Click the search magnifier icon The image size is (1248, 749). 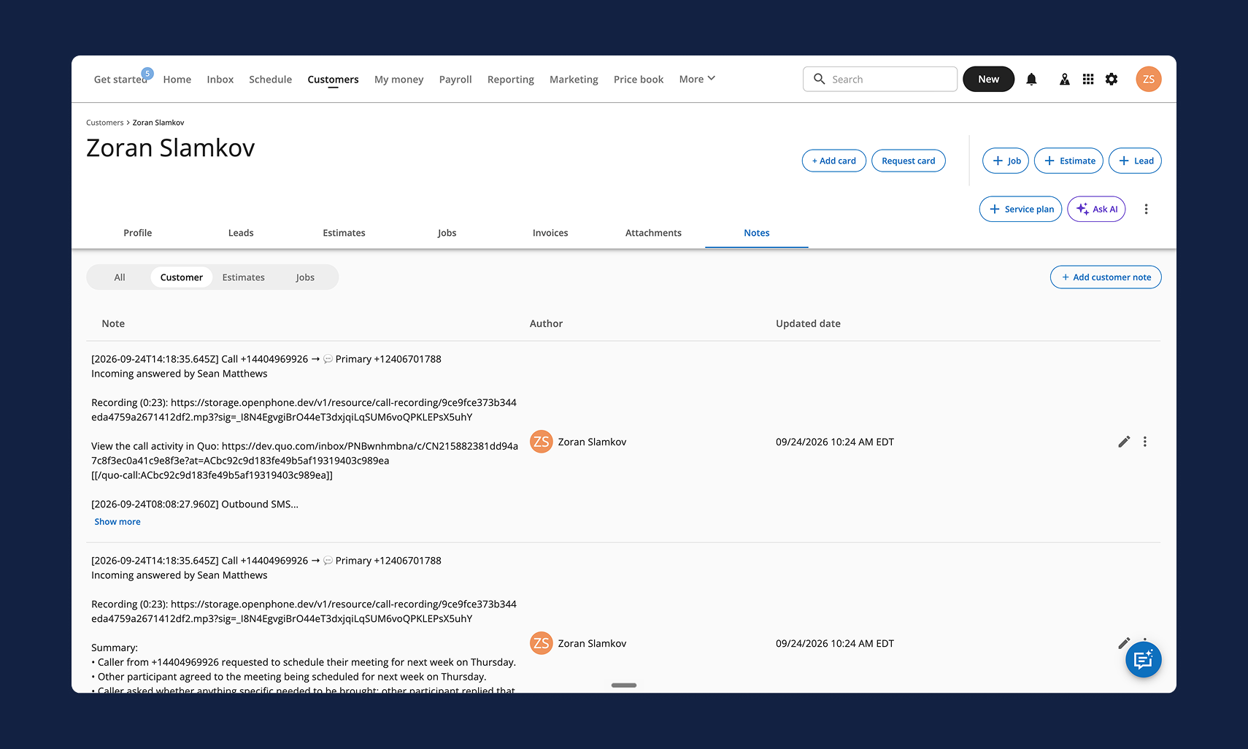click(820, 79)
